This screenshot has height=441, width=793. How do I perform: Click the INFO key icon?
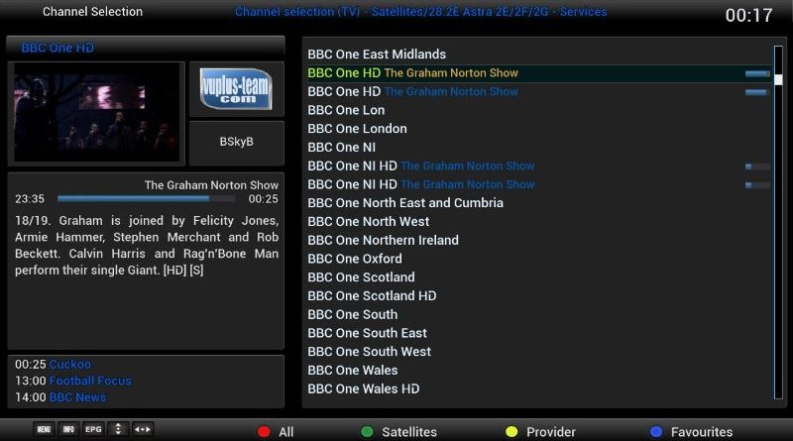click(68, 429)
